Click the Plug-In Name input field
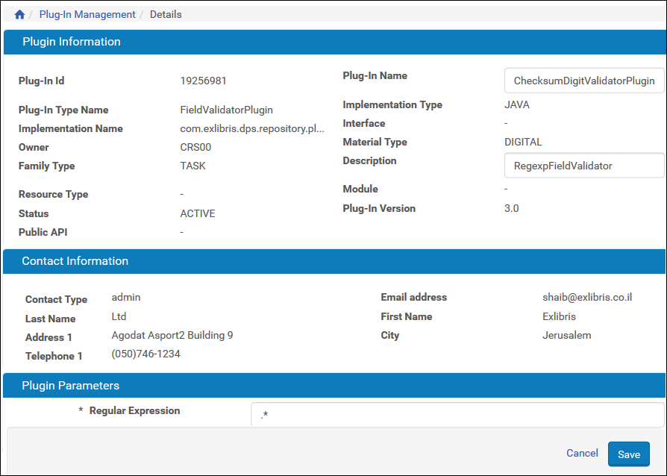The height and width of the screenshot is (476, 667). (x=583, y=81)
